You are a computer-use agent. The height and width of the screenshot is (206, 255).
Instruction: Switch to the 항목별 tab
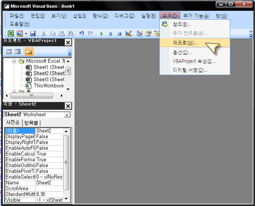(31, 123)
